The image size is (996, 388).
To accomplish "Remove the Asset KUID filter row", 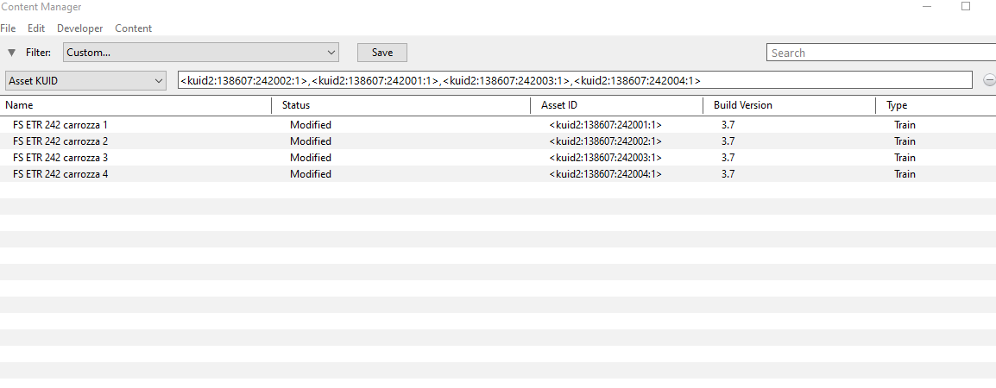I will click(989, 80).
